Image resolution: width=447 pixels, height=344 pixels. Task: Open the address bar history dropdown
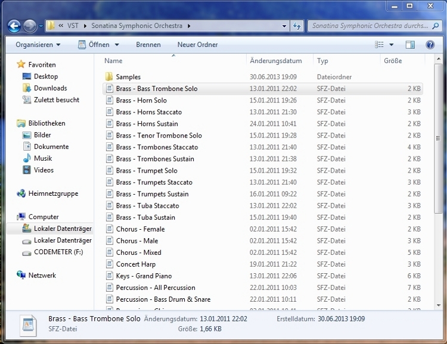click(x=284, y=26)
